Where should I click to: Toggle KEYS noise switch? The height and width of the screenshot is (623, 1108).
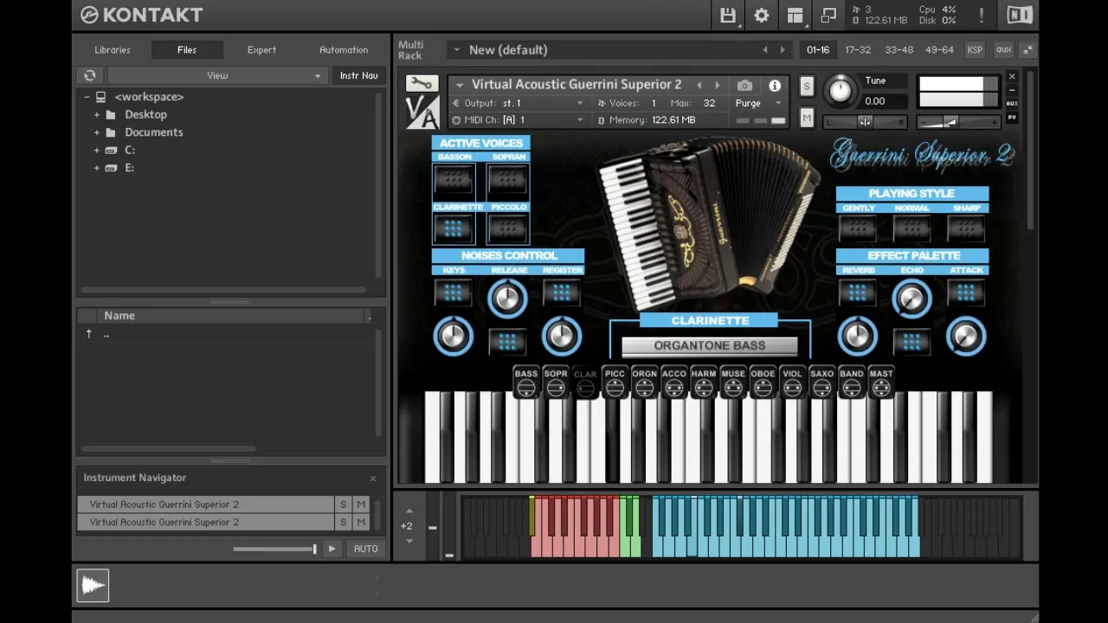pos(453,293)
